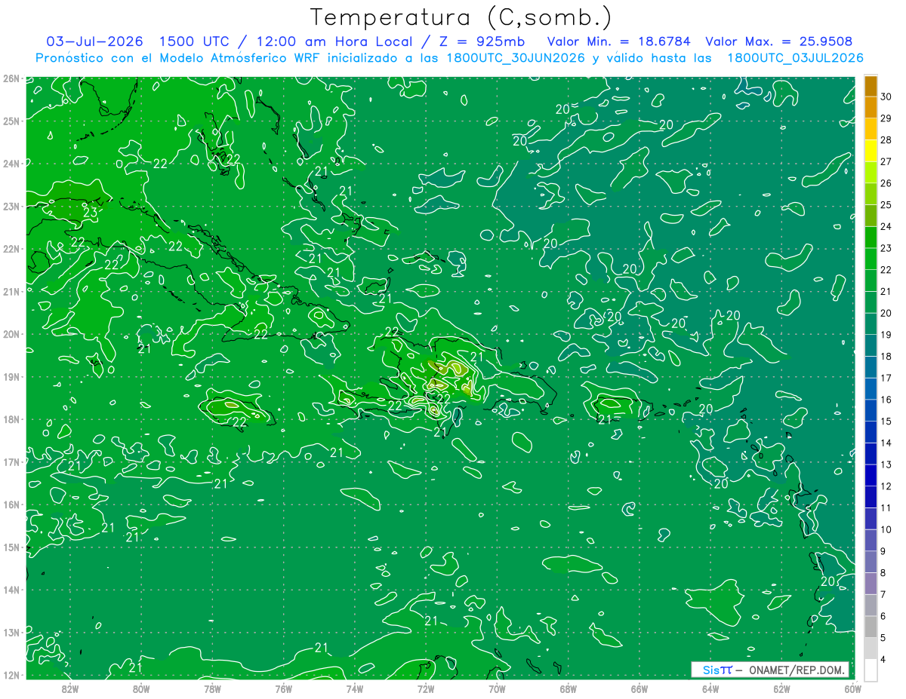The width and height of the screenshot is (906, 699).
Task: Click color scale value 12
Action: click(886, 486)
